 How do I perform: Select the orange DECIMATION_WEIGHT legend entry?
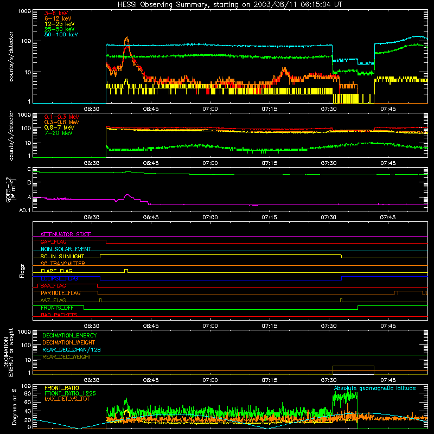[69, 342]
